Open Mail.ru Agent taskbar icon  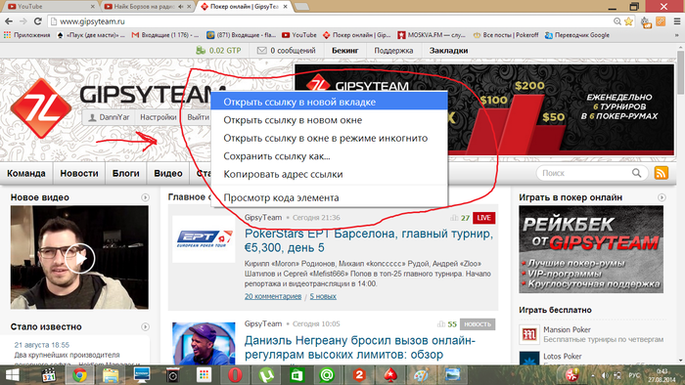(x=327, y=375)
